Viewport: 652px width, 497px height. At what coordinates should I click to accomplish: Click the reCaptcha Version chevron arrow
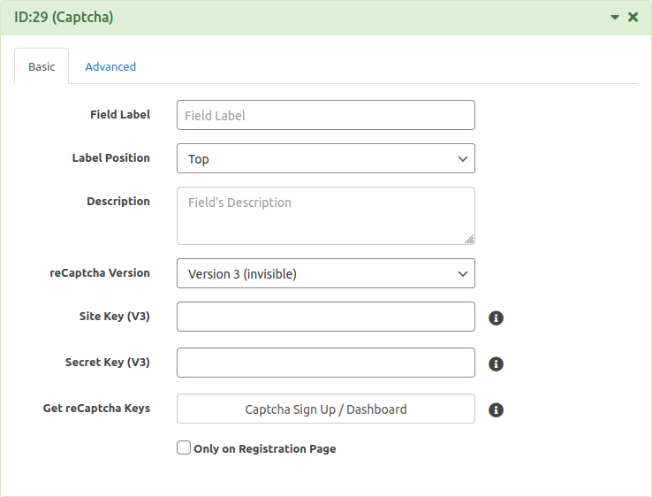pyautogui.click(x=462, y=273)
